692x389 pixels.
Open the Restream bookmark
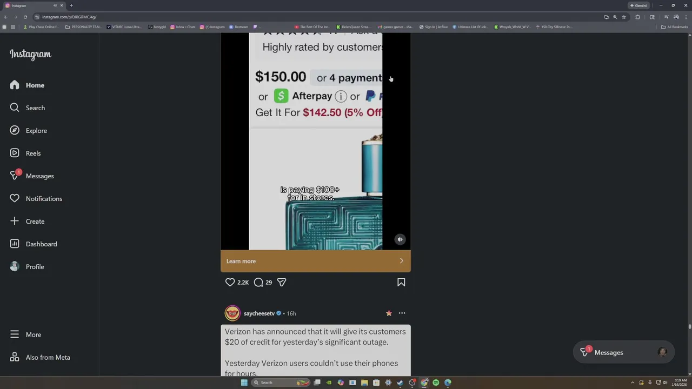(238, 26)
